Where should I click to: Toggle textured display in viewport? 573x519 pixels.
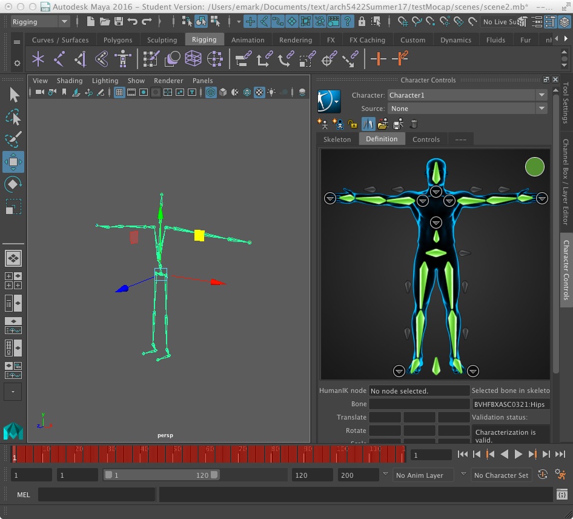tap(259, 93)
